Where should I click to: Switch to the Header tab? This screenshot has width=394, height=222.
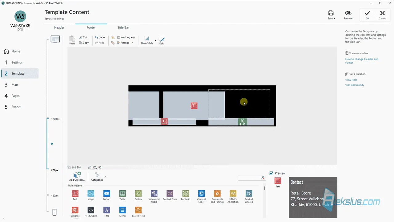coord(59,27)
